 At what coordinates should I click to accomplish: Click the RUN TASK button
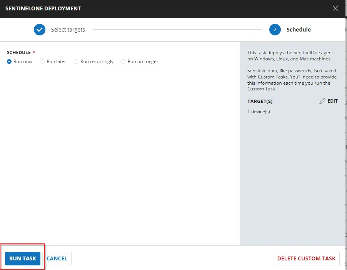[x=23, y=258]
